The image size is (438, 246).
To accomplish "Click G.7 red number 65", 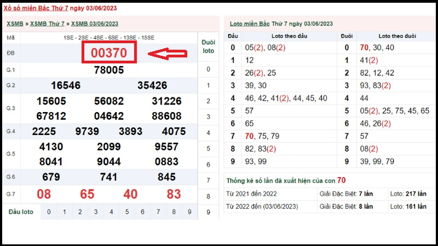I will [87, 194].
